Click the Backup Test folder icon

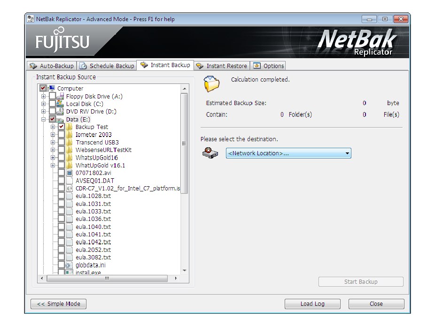pos(70,127)
